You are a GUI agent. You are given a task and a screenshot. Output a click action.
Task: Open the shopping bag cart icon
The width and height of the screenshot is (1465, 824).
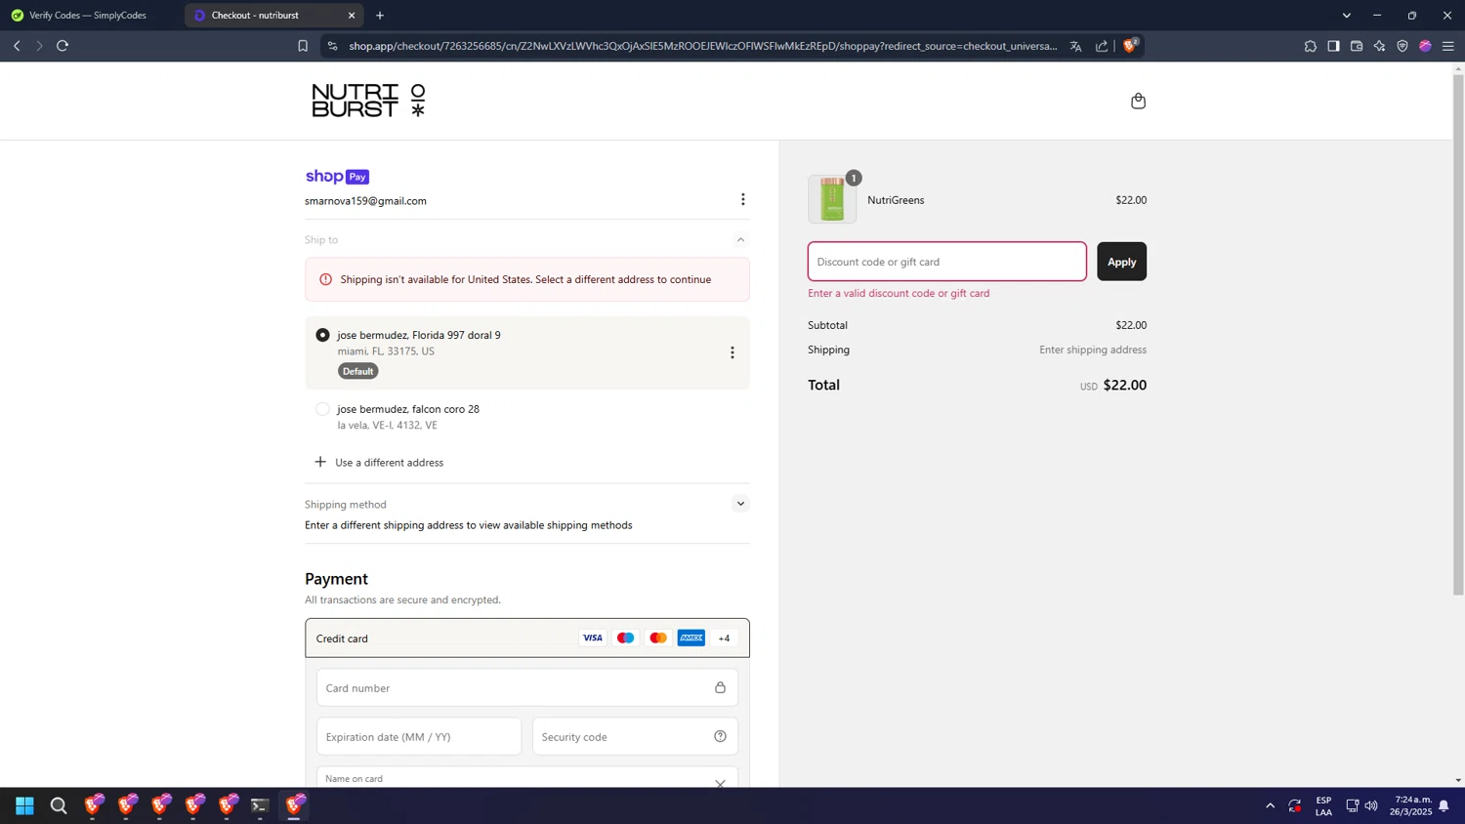(1138, 101)
